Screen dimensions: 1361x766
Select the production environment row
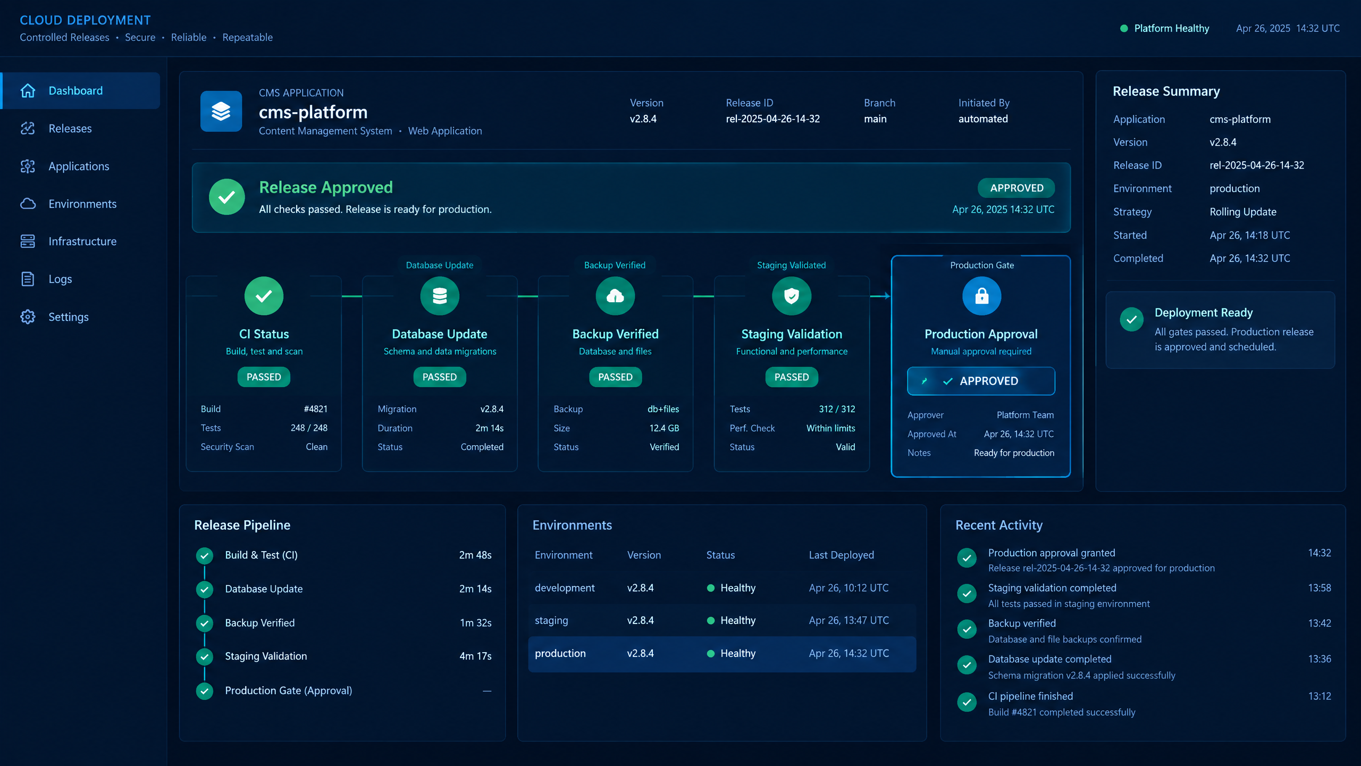click(722, 654)
